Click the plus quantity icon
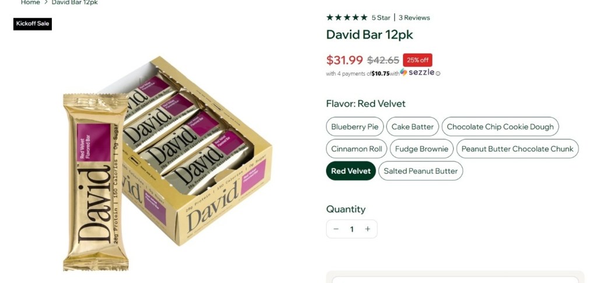Screen dimensions: 597x283 [367, 229]
